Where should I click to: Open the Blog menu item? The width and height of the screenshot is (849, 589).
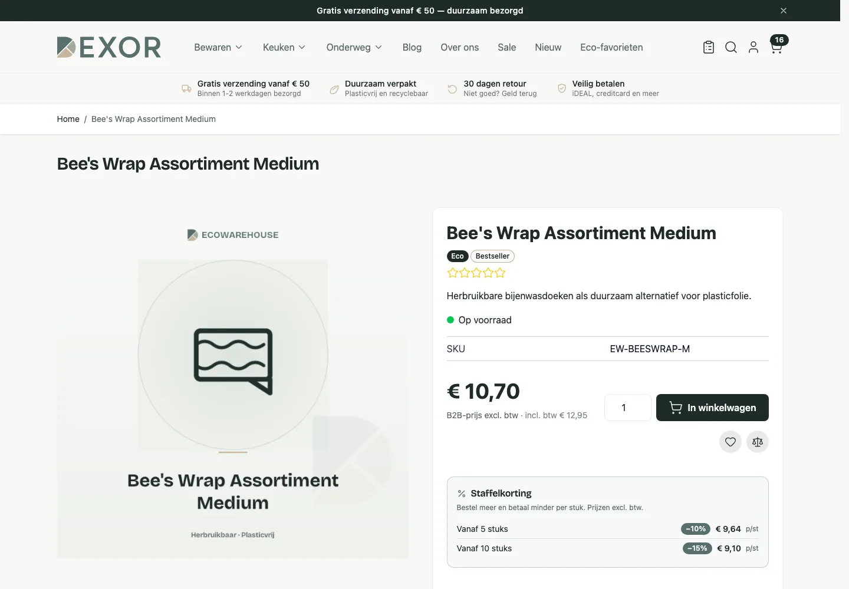tap(412, 47)
